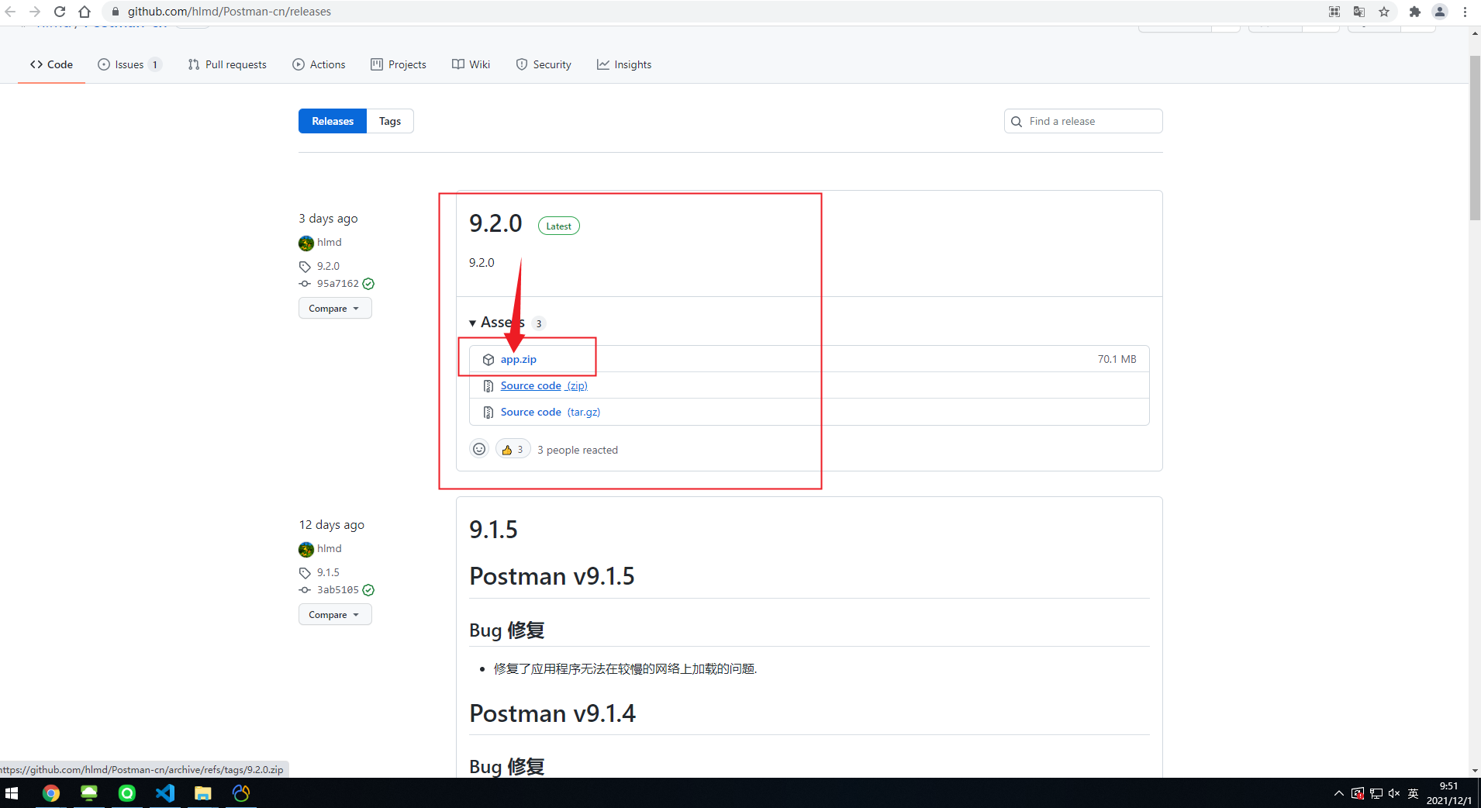Image resolution: width=1481 pixels, height=808 pixels.
Task: Select the Releases button
Action: (x=333, y=121)
